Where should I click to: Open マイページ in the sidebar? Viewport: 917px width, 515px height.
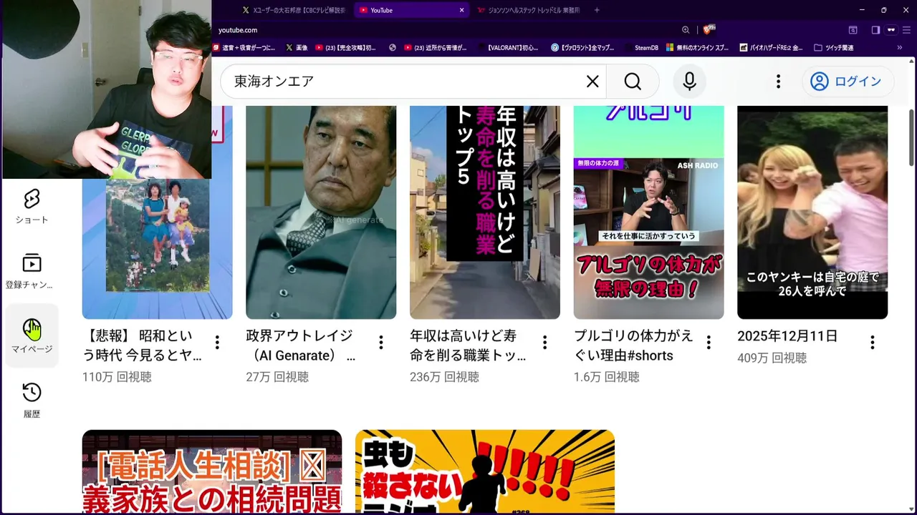pyautogui.click(x=32, y=335)
